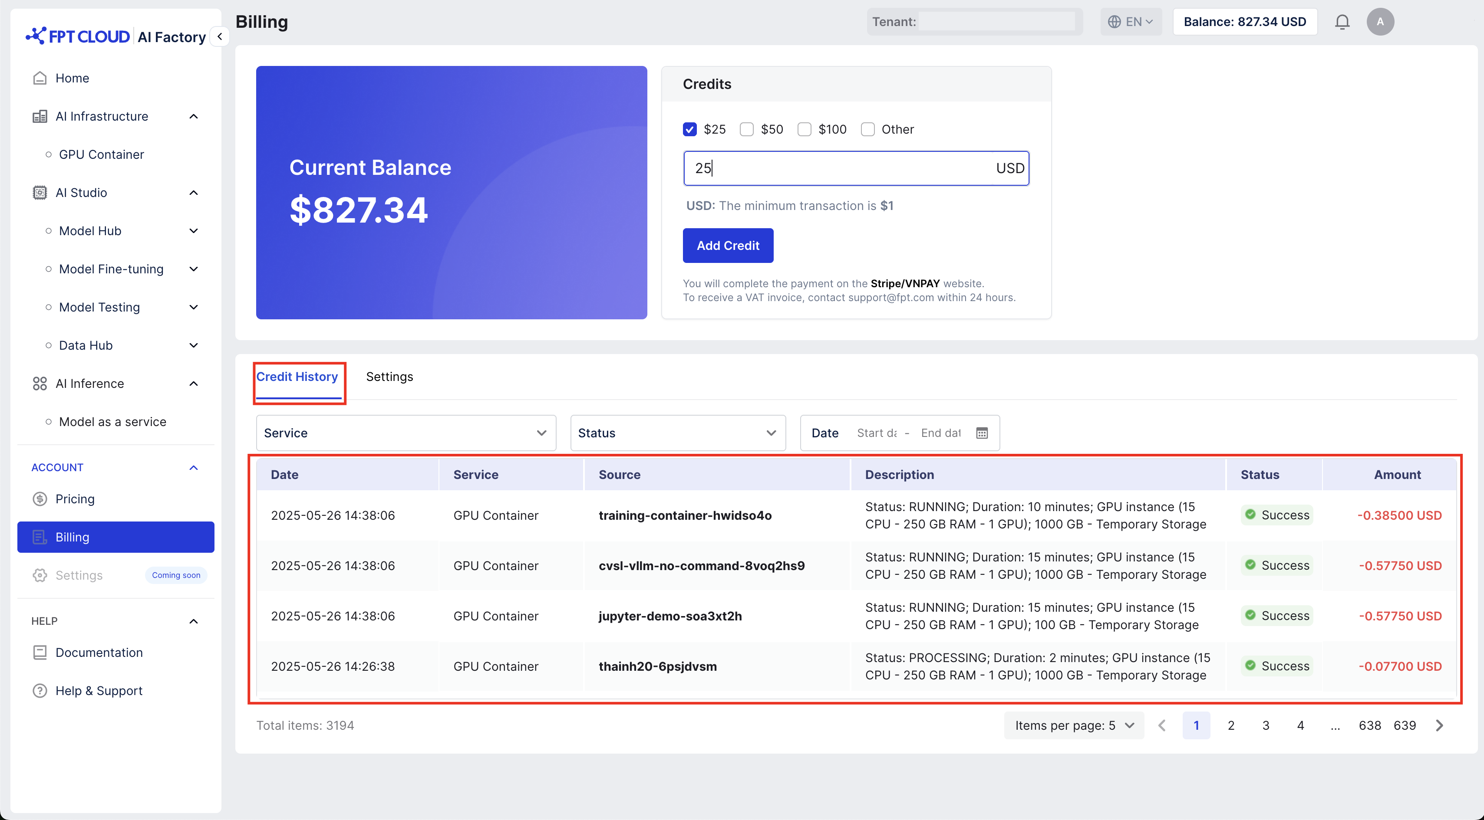Select the Credit History tab
Viewport: 1484px width, 820px height.
[x=297, y=377]
